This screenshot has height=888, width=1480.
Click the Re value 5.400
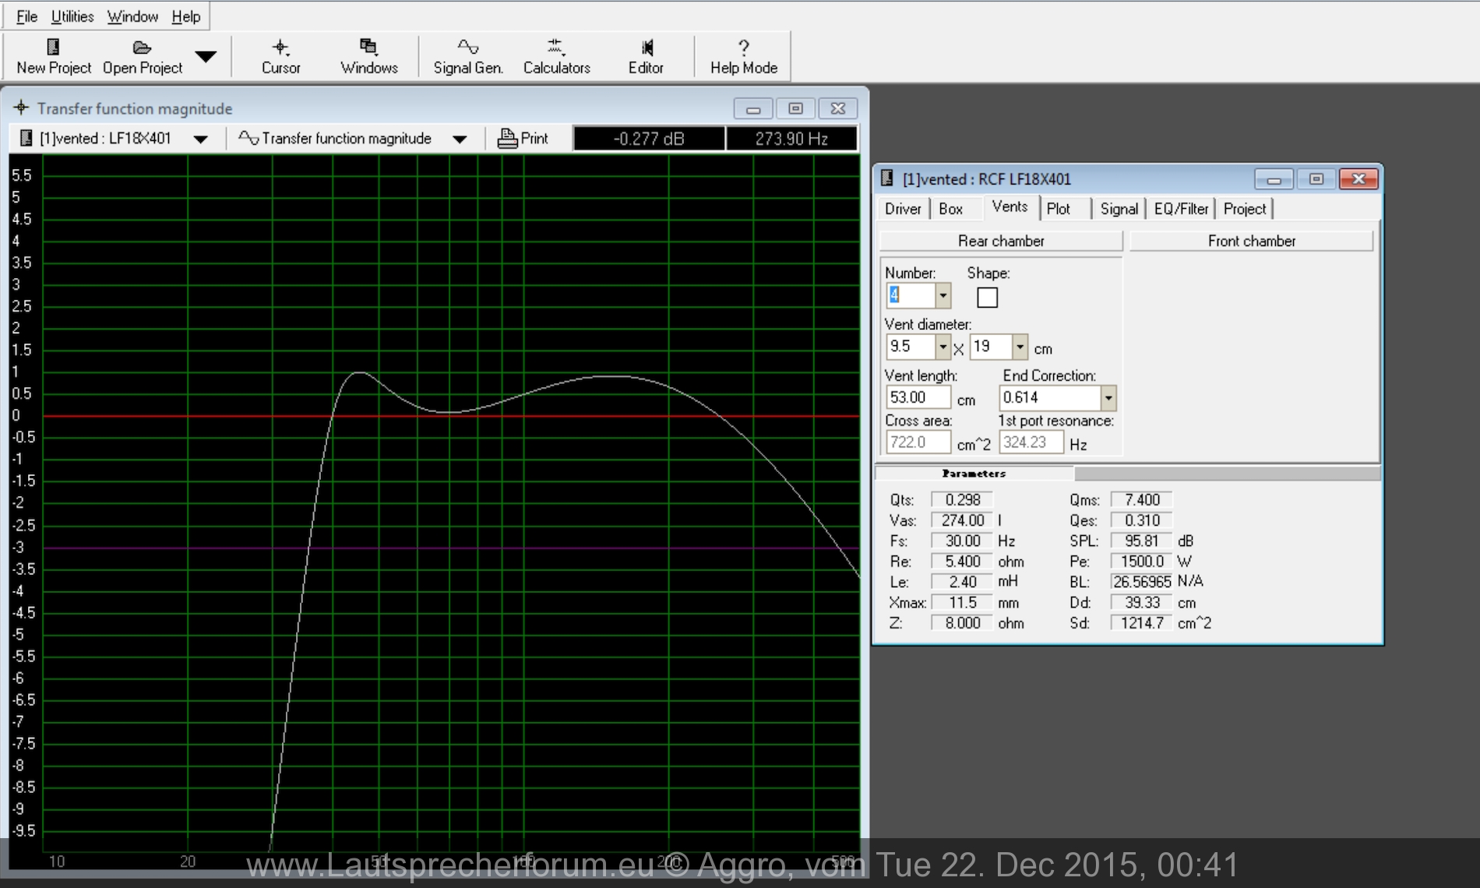[962, 562]
